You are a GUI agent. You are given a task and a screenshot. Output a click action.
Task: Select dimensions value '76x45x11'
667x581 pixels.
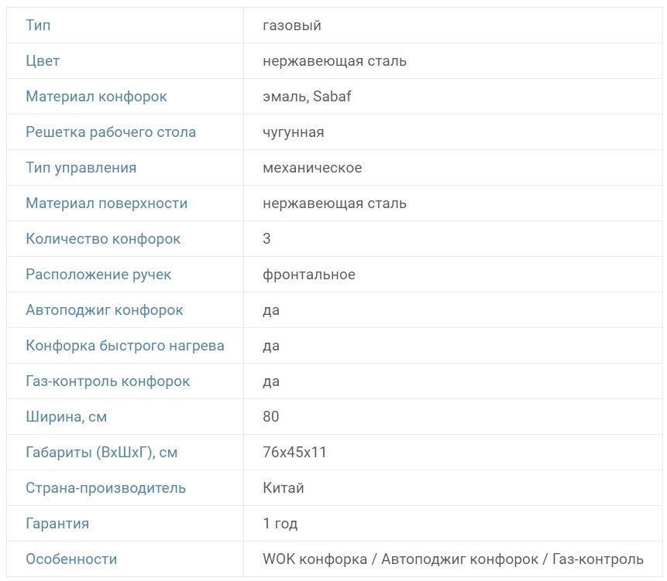(x=294, y=453)
